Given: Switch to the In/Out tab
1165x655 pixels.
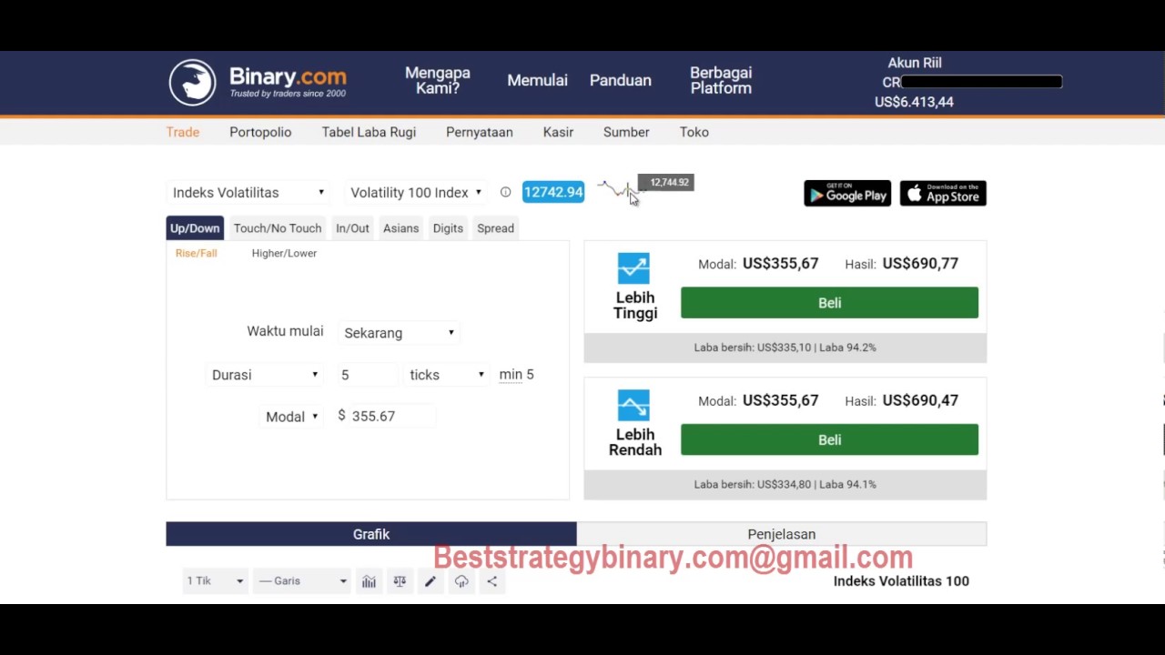Looking at the screenshot, I should point(352,228).
